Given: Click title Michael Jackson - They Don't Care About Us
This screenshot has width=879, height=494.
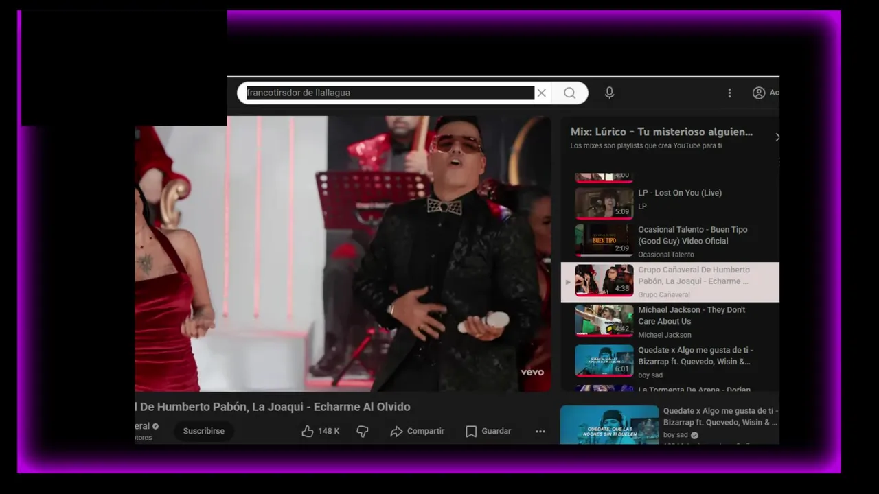Looking at the screenshot, I should coord(692,316).
